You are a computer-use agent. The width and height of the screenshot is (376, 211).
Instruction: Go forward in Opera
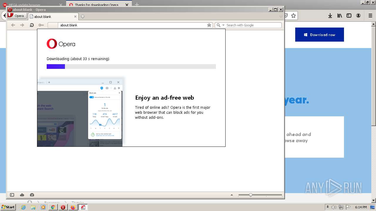pos(22,25)
